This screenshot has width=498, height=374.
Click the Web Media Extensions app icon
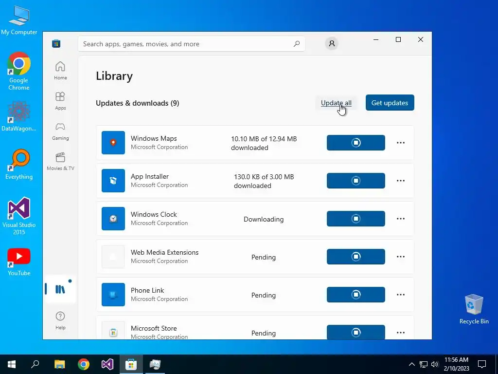click(x=113, y=257)
